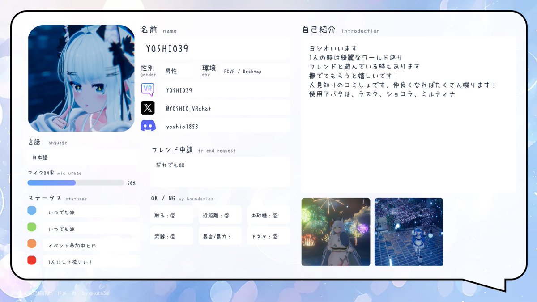Click the red status text 1人にして欲しい!
Image resolution: width=537 pixels, height=302 pixels.
point(70,262)
